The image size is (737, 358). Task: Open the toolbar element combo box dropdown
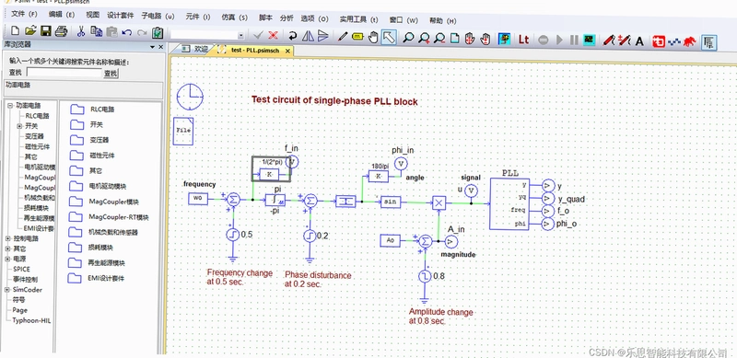coord(241,35)
